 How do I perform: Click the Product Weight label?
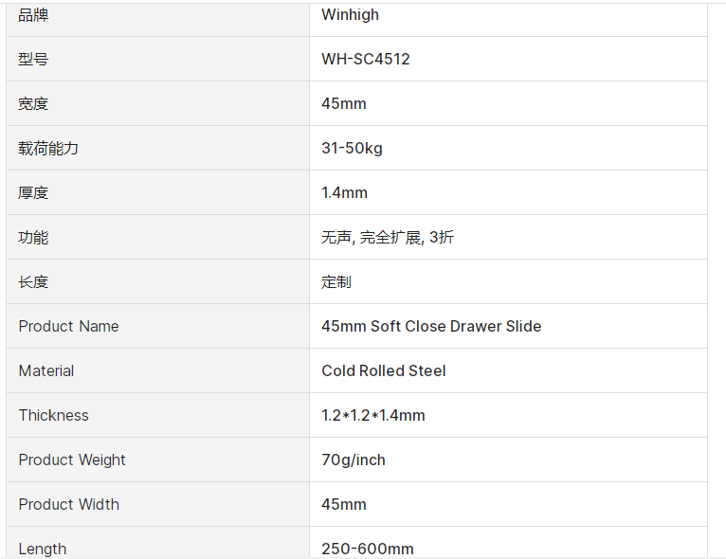[72, 460]
